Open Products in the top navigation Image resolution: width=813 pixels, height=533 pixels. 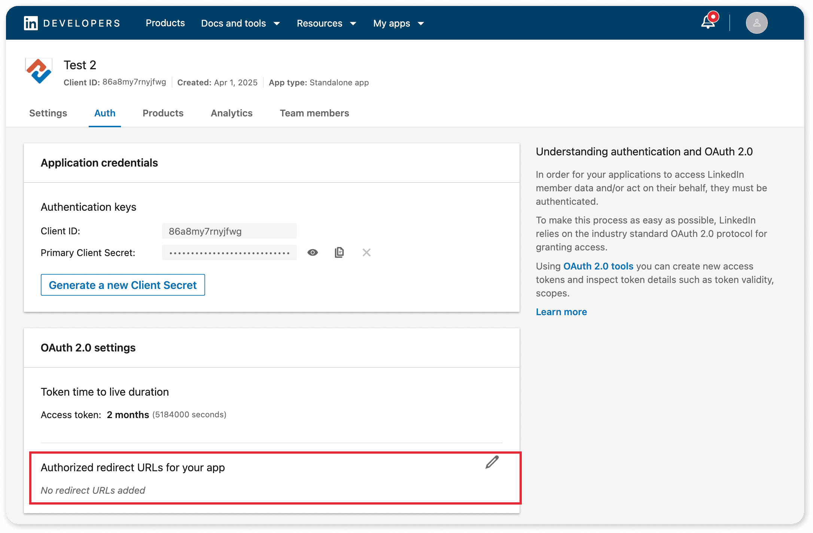165,23
